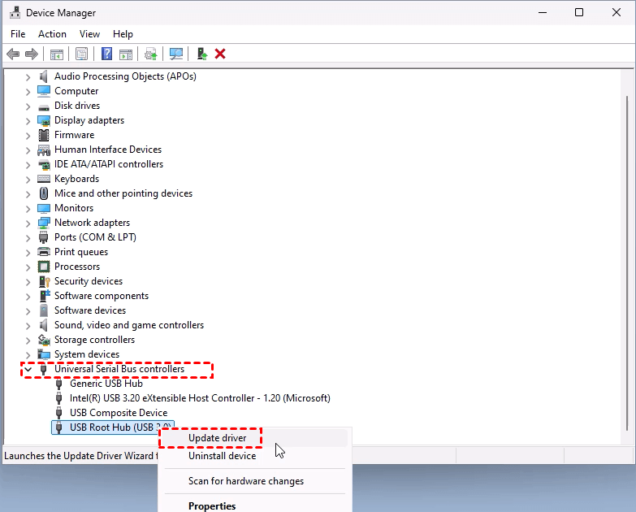The image size is (636, 512).
Task: Open the Help menu
Action: click(x=123, y=34)
